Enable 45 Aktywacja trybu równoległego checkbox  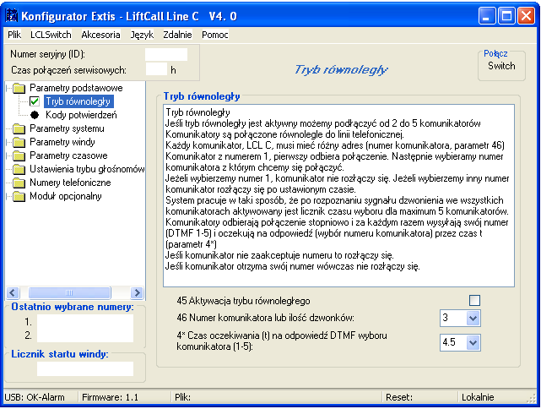[474, 301]
